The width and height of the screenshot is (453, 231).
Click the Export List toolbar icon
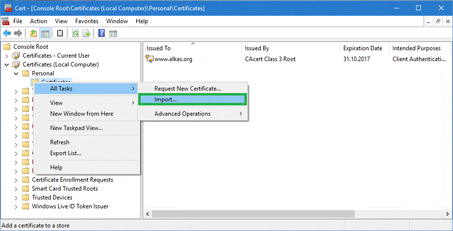pos(87,33)
